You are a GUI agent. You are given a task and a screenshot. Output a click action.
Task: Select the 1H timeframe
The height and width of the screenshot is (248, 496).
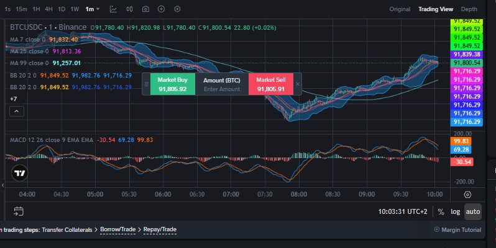pyautogui.click(x=36, y=9)
